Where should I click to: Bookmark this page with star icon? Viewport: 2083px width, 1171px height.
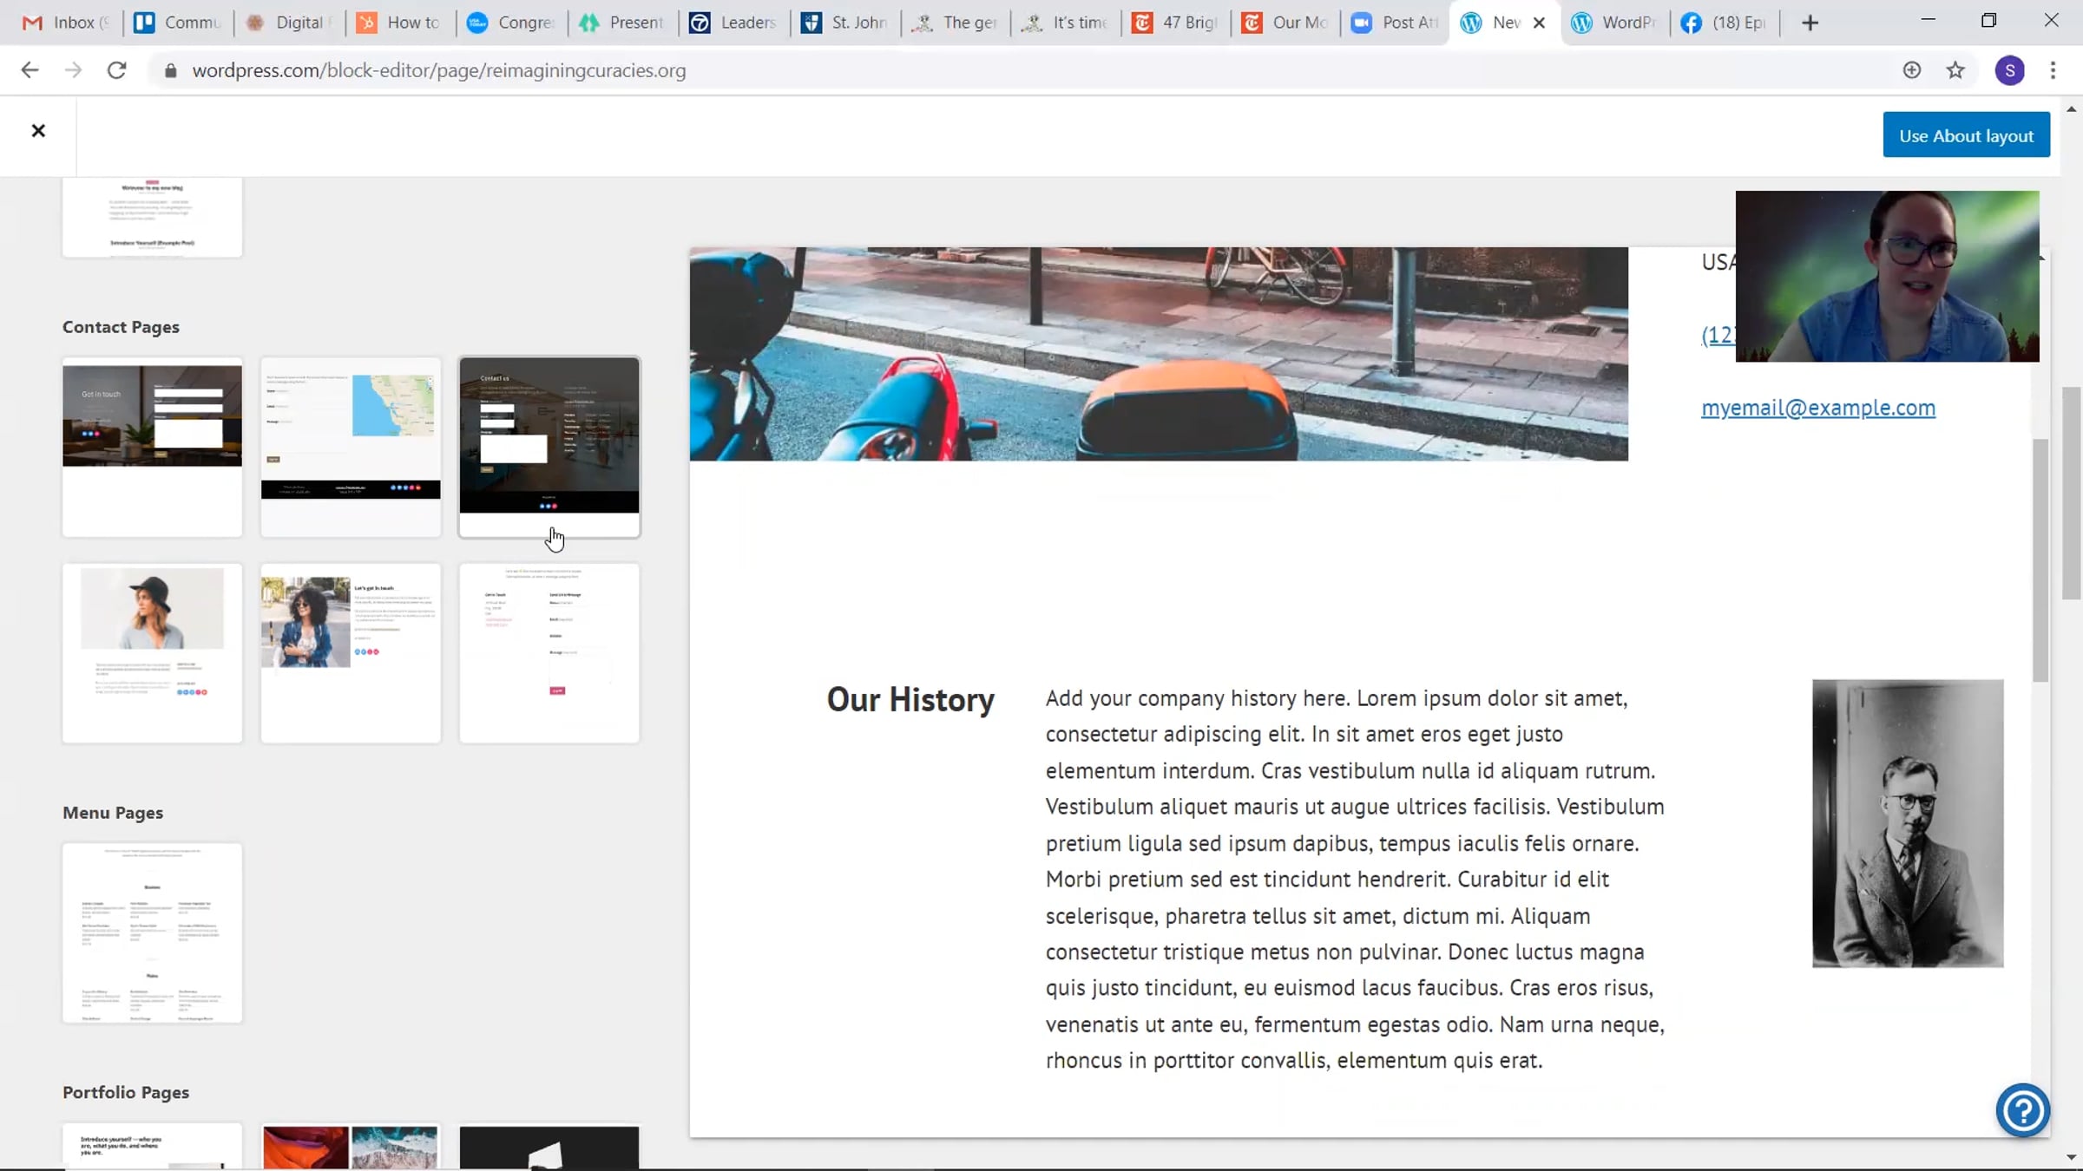pyautogui.click(x=1955, y=70)
